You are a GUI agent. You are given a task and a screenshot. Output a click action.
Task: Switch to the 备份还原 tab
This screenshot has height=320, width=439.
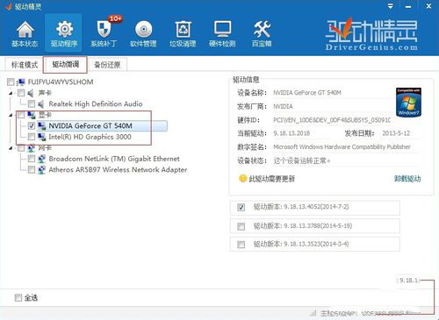click(x=107, y=65)
